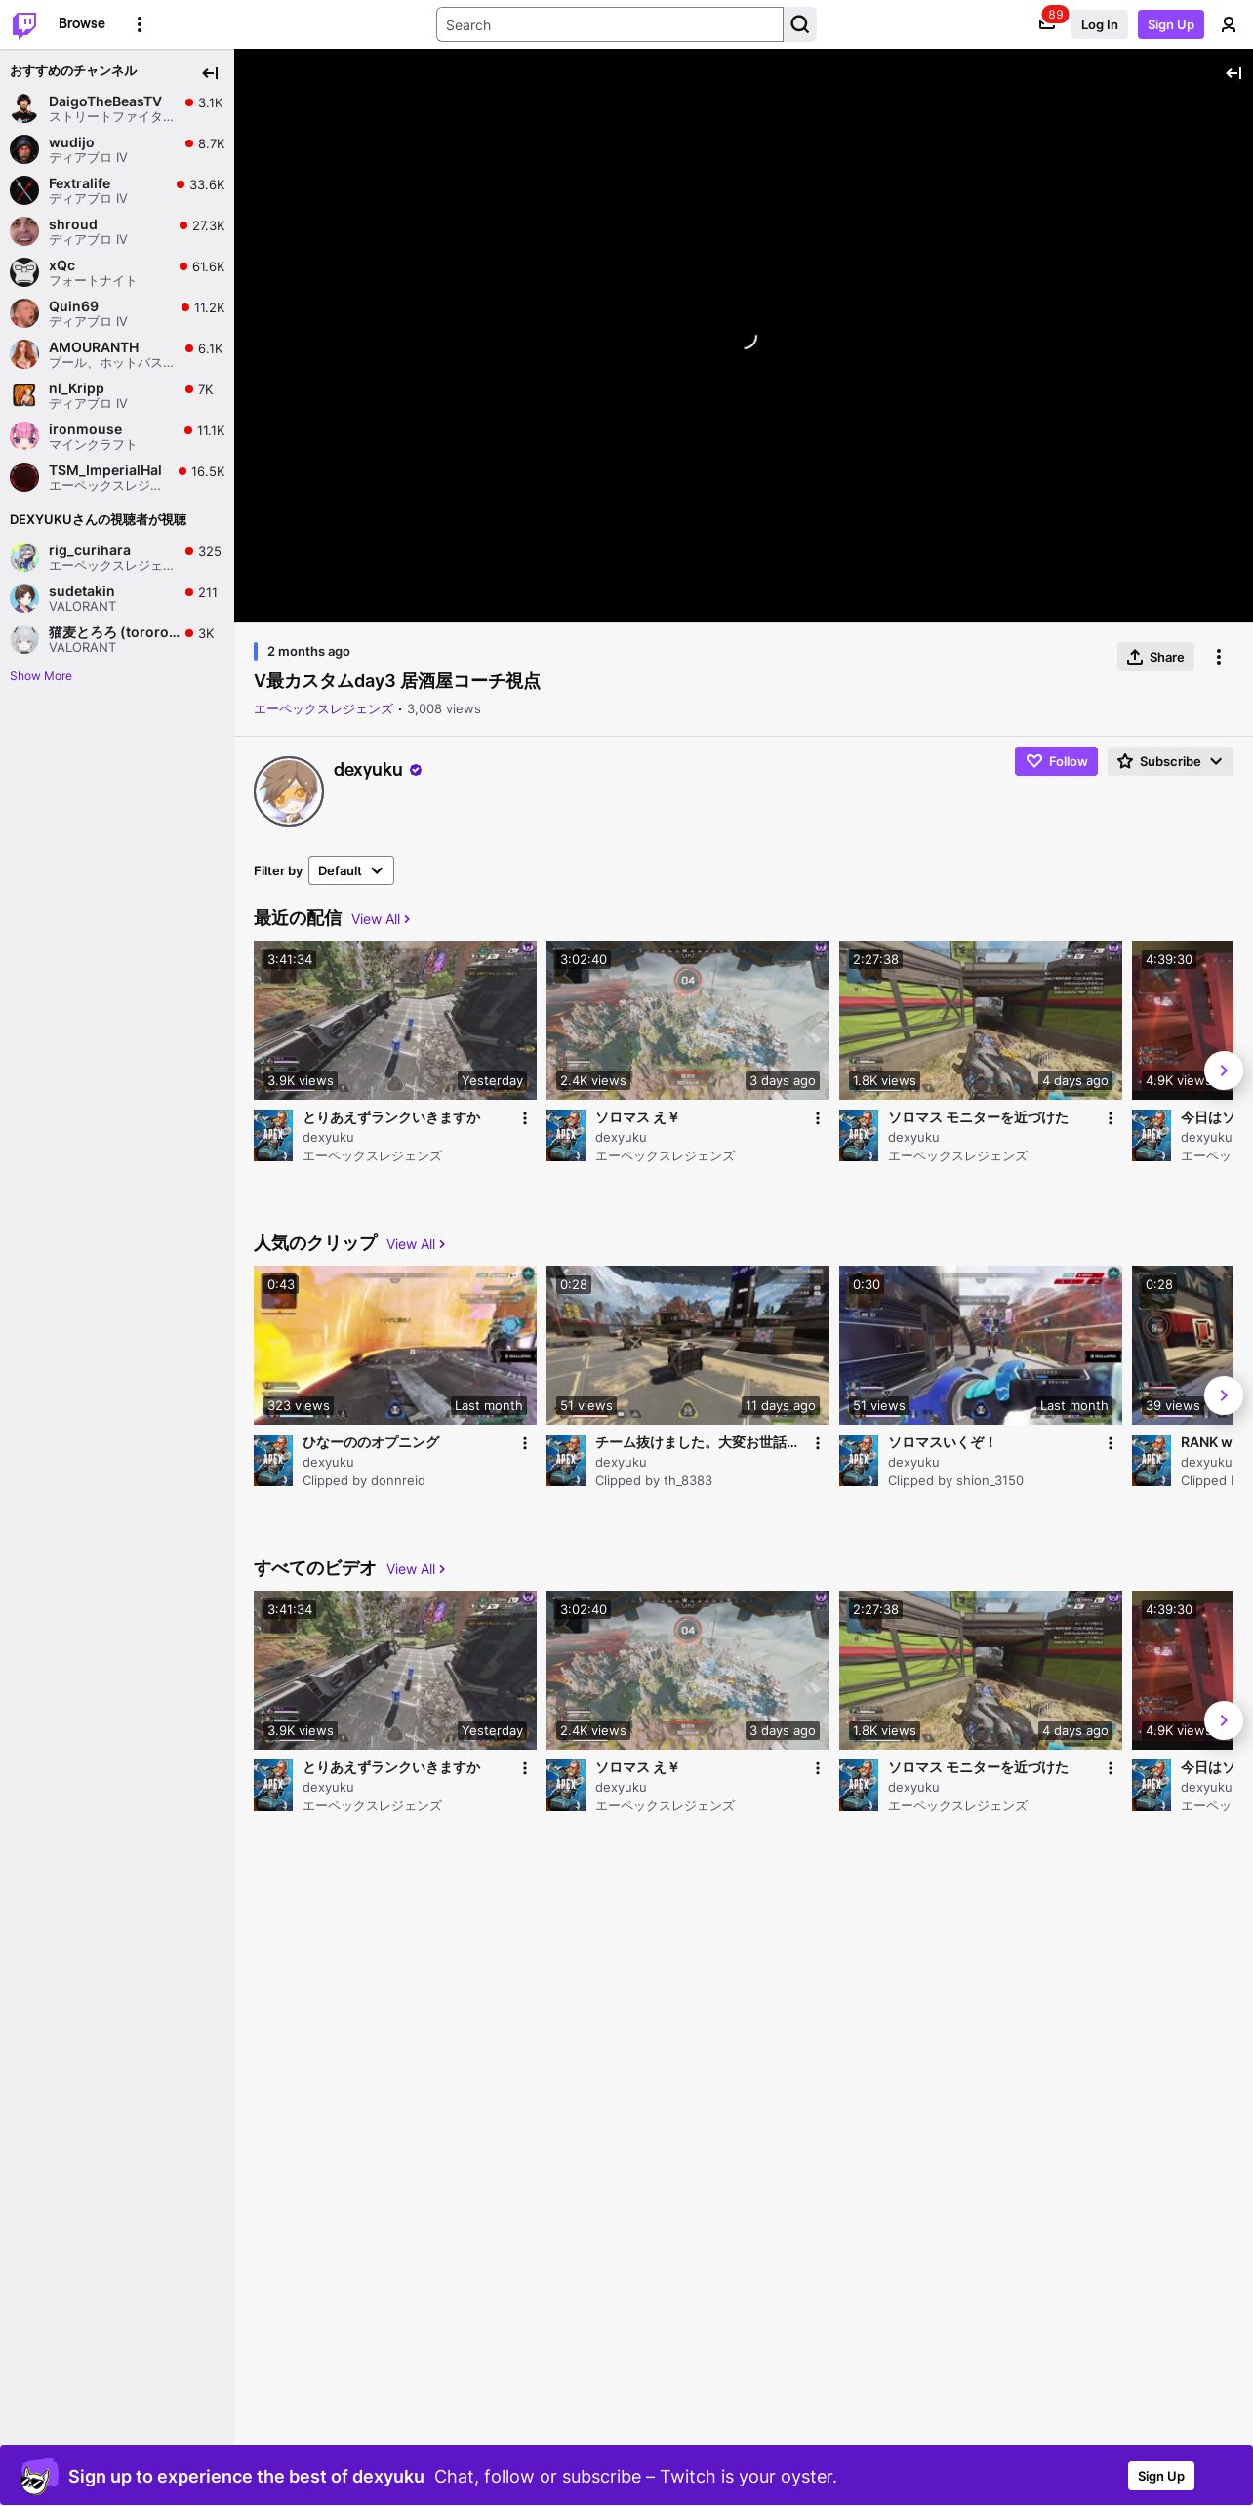Click the verified badge beside dexyuku
Image resolution: width=1253 pixels, height=2506 pixels.
pos(416,770)
